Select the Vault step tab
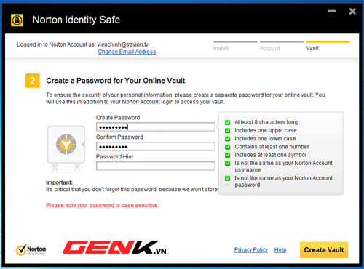Viewport: 364px width, 269px height. tap(328, 46)
